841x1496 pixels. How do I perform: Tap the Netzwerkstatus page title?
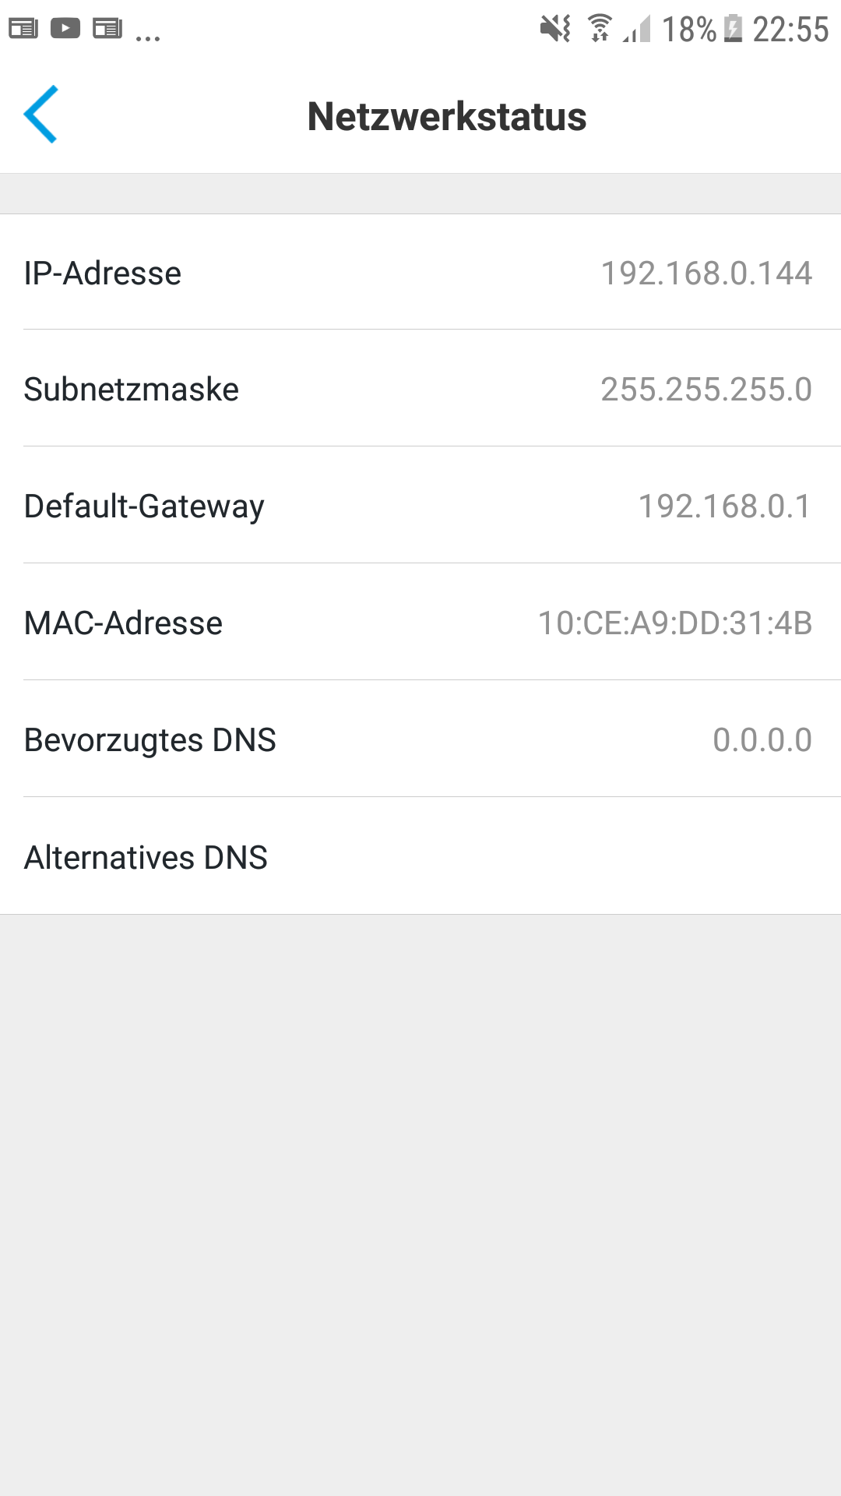coord(447,117)
